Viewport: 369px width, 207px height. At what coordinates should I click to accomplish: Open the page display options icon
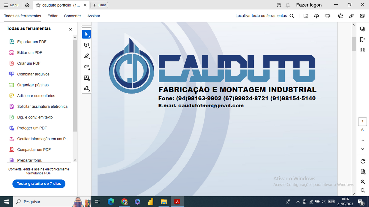point(363,172)
